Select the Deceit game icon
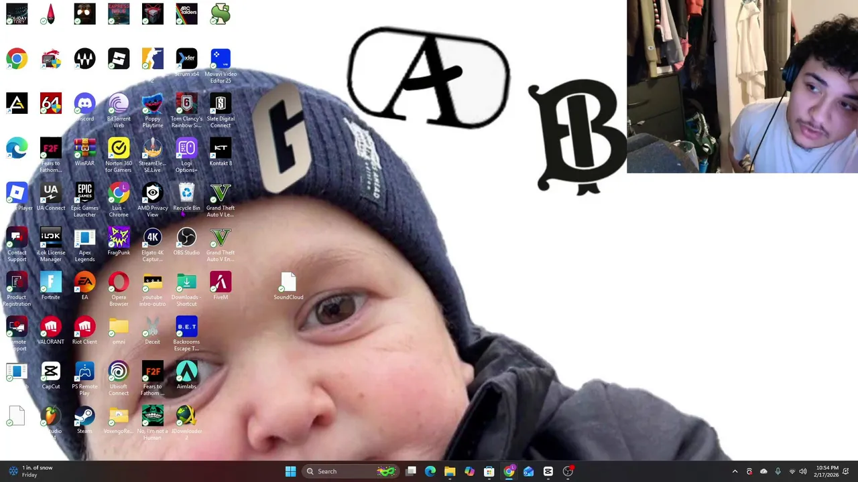The image size is (858, 482). (152, 331)
